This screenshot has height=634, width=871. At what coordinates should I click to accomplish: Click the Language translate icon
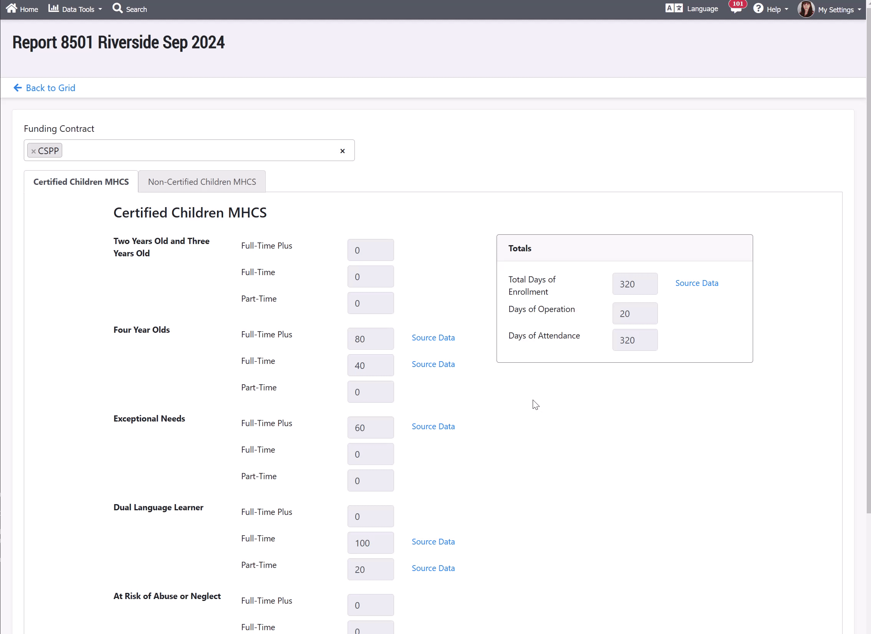click(x=674, y=8)
